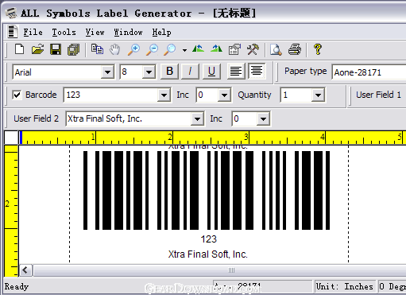
Task: Click the Ready status bar text
Action: point(17,286)
